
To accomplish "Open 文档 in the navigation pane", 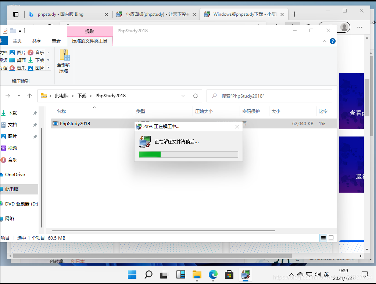I will [x=12, y=124].
